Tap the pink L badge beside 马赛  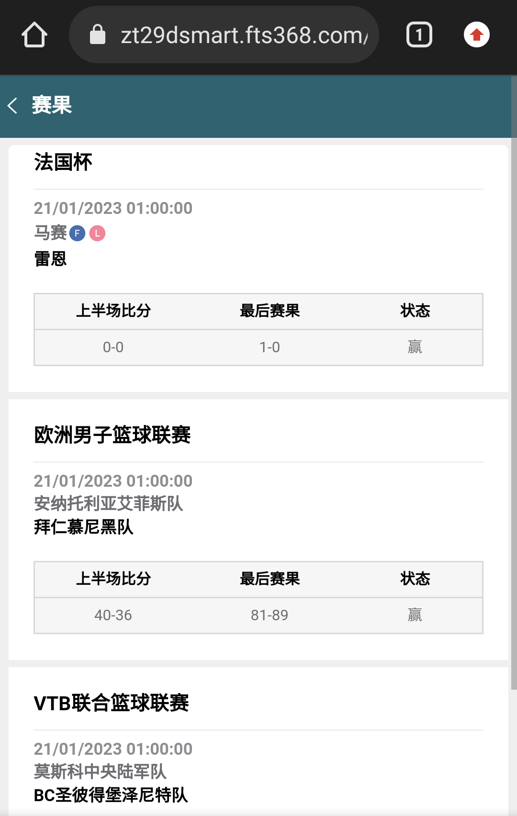(97, 234)
